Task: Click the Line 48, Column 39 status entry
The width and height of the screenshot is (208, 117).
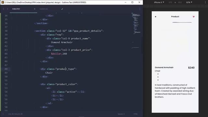Action: 15,114
